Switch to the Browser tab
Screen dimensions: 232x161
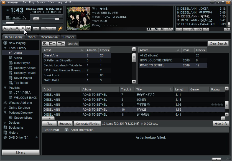coord(69,37)
